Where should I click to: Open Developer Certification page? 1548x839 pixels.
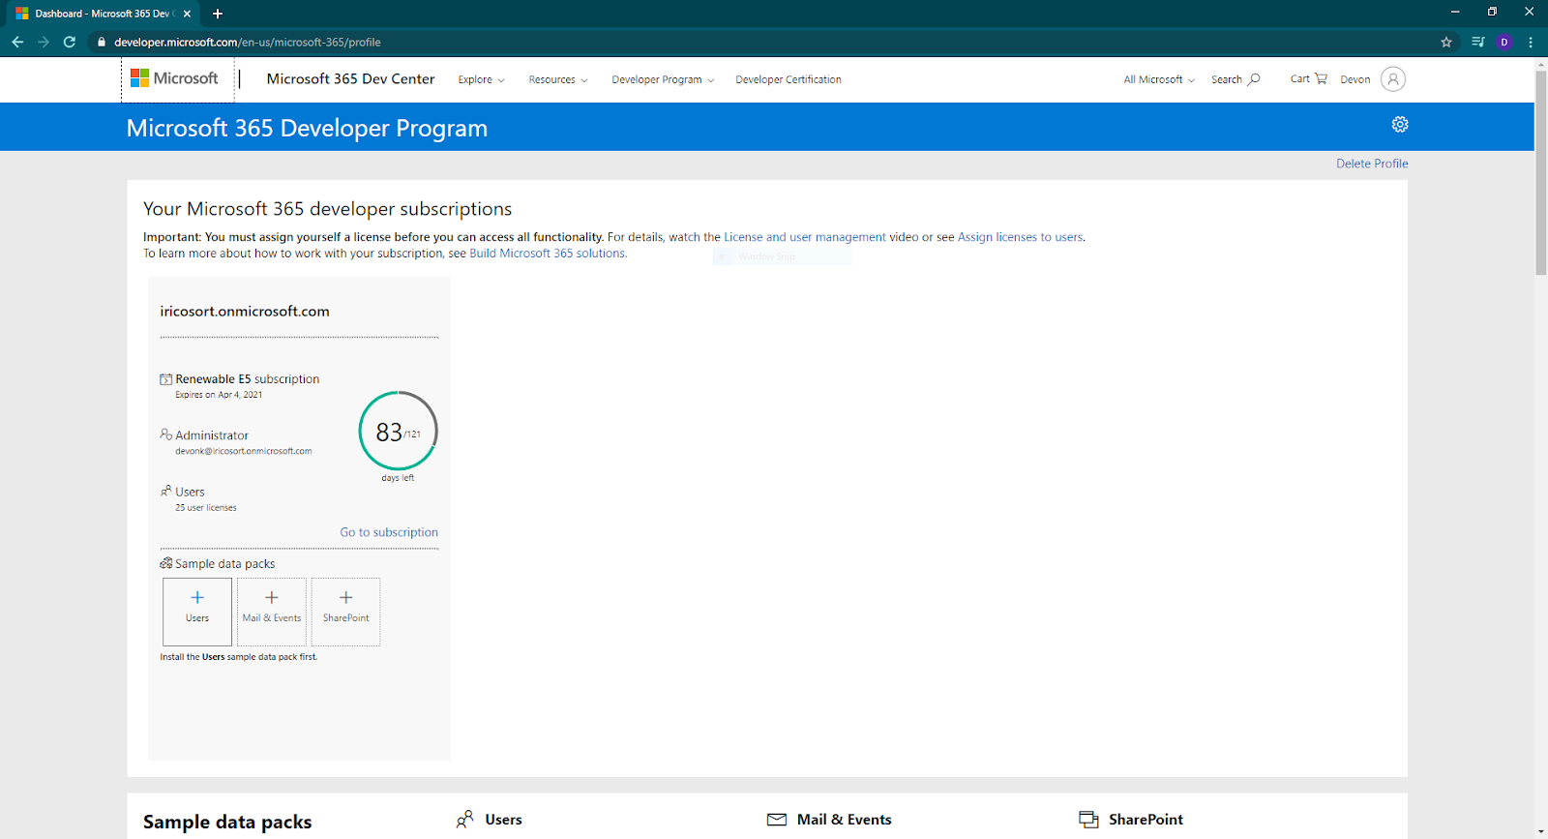click(789, 79)
